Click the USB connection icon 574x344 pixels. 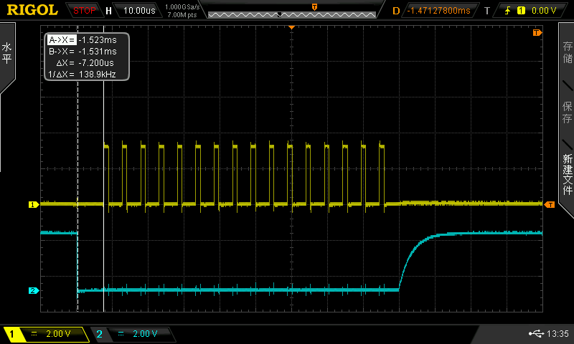point(536,333)
